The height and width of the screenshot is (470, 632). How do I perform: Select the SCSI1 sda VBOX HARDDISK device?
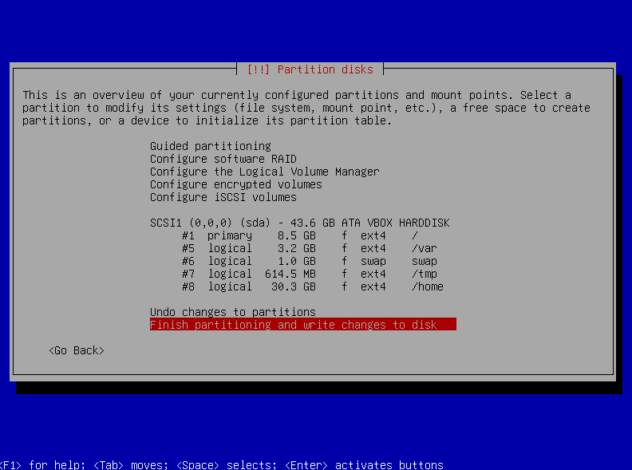click(299, 223)
